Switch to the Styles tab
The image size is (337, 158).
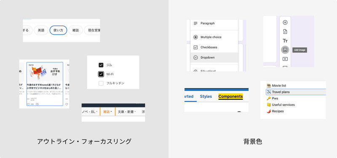pyautogui.click(x=206, y=96)
